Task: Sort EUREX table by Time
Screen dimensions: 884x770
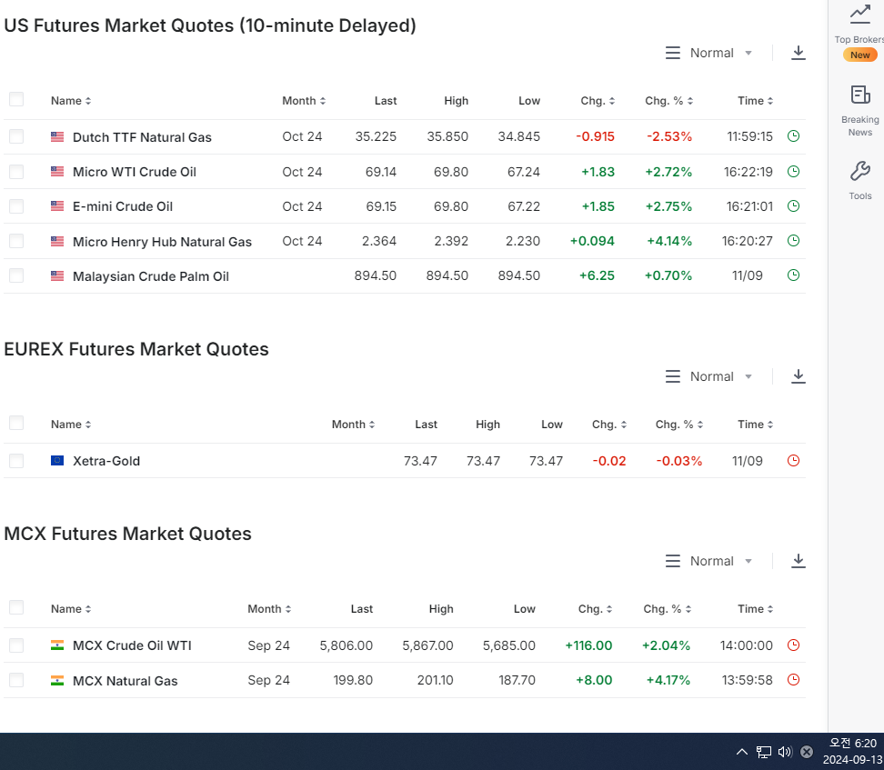Action: [x=756, y=425]
